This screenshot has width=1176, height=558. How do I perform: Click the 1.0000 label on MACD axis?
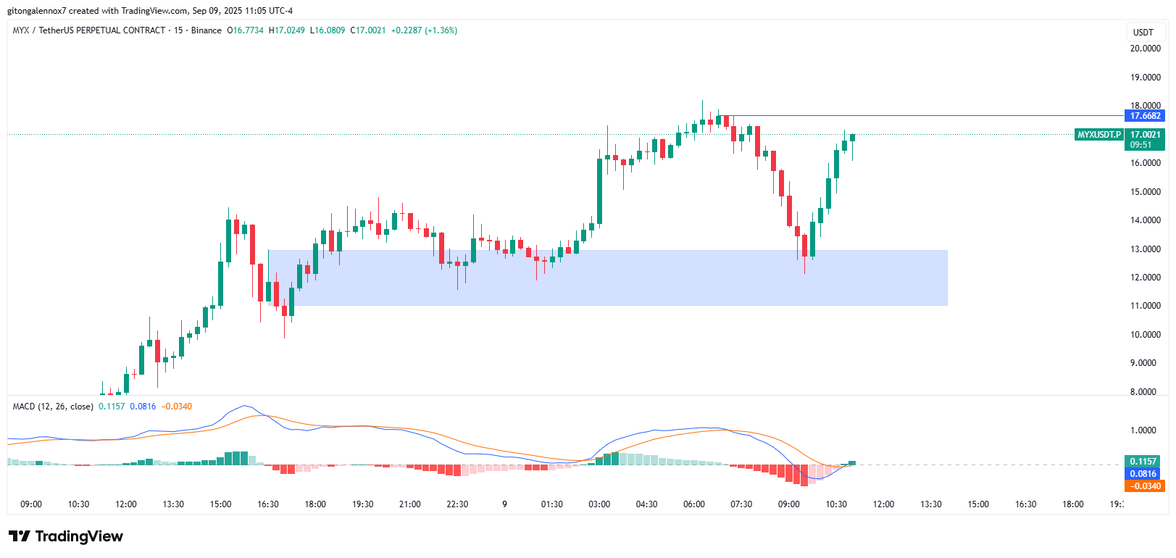pos(1143,430)
